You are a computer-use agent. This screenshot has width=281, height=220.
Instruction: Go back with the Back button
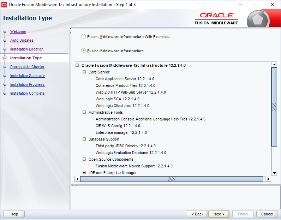click(197, 214)
